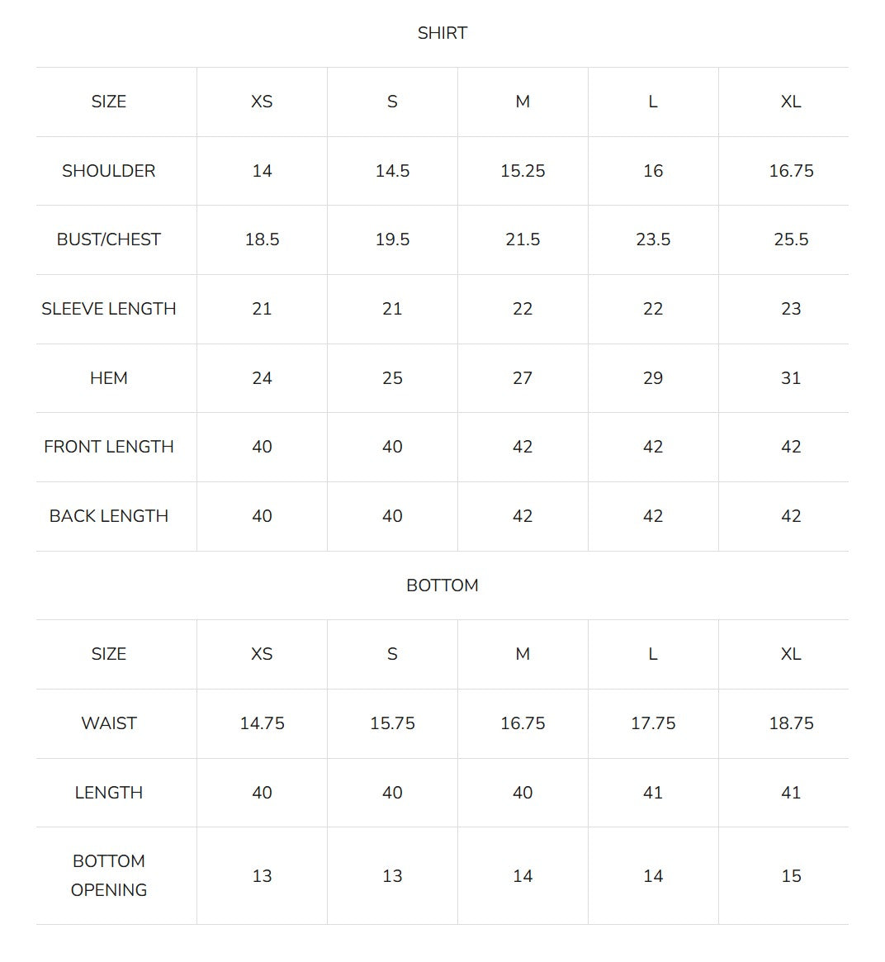Select the 18.5 bust/chest value for XS
The height and width of the screenshot is (962, 885).
click(x=262, y=239)
